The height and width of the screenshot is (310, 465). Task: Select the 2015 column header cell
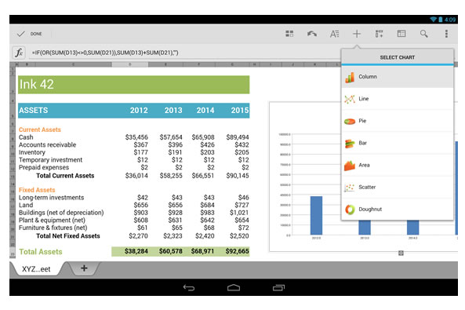[240, 111]
